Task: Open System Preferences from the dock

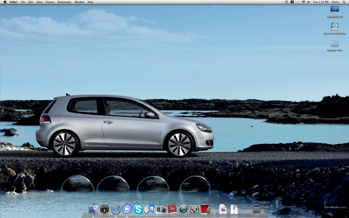Action: 195,209
